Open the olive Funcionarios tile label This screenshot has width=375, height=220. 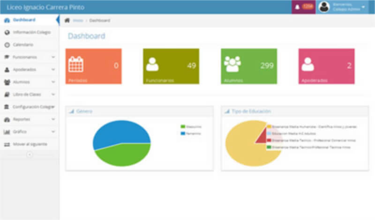(x=160, y=81)
